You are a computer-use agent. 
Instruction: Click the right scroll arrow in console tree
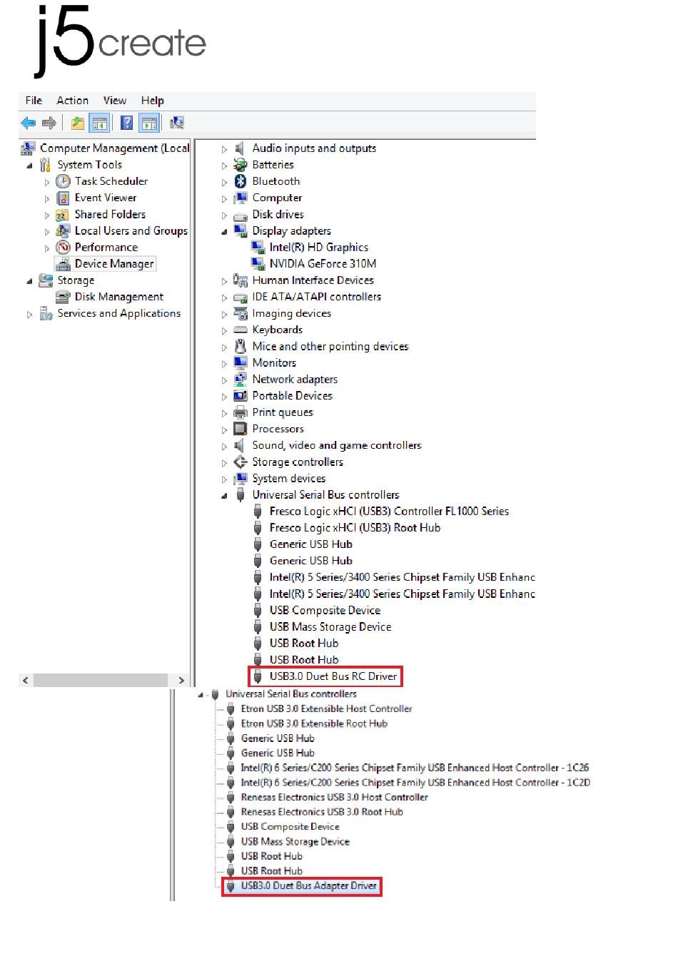tap(181, 681)
